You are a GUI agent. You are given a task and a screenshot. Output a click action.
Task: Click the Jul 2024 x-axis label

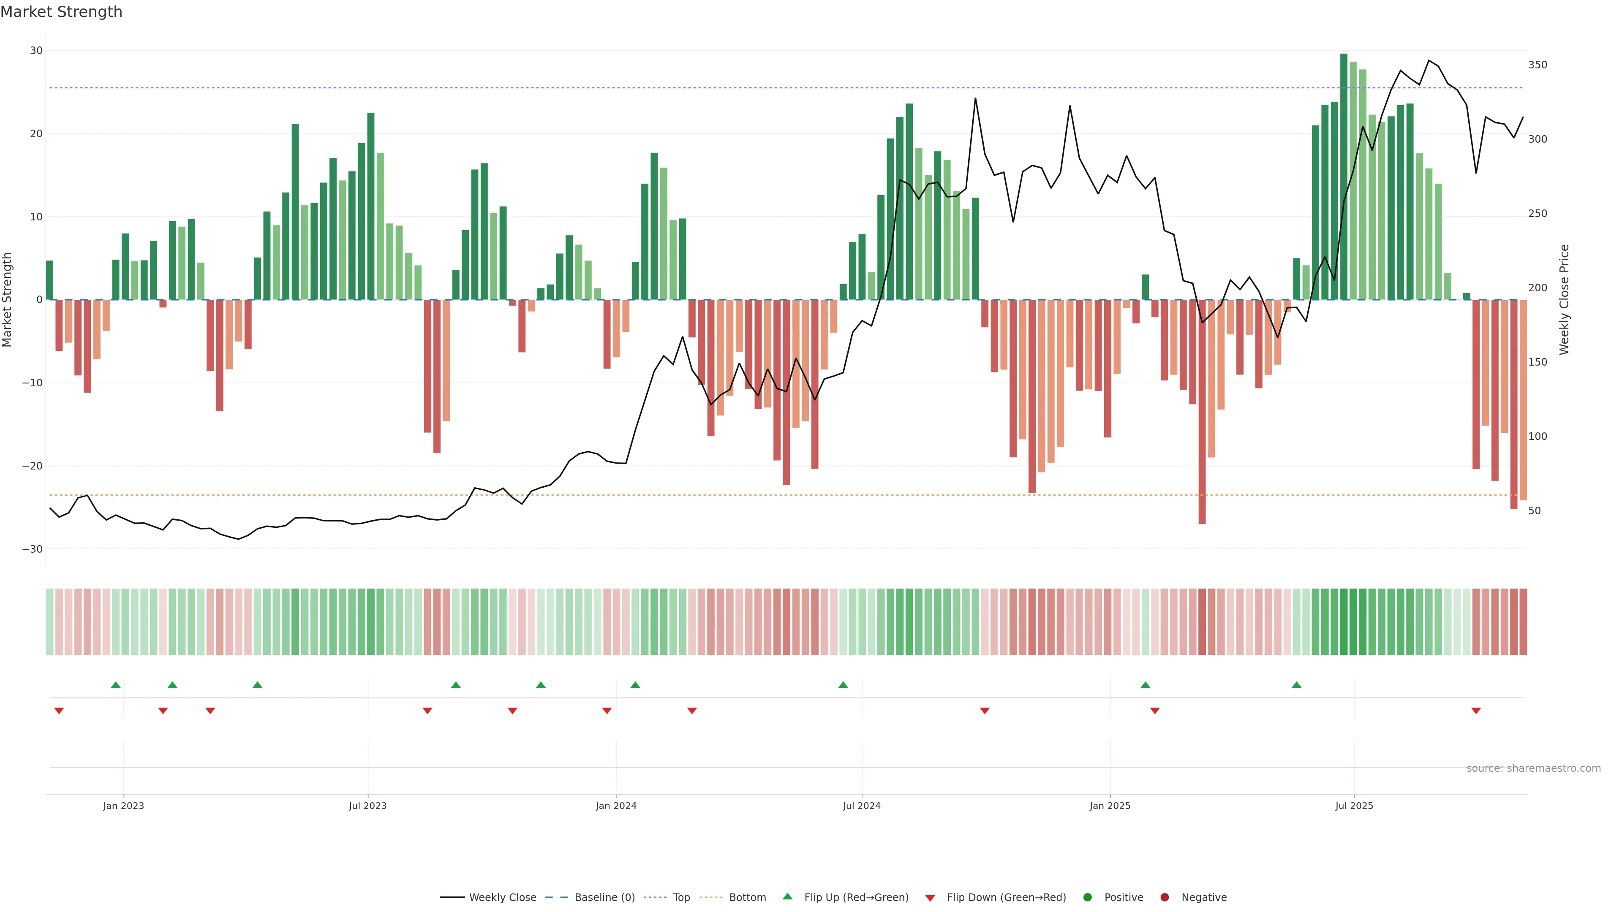[861, 806]
